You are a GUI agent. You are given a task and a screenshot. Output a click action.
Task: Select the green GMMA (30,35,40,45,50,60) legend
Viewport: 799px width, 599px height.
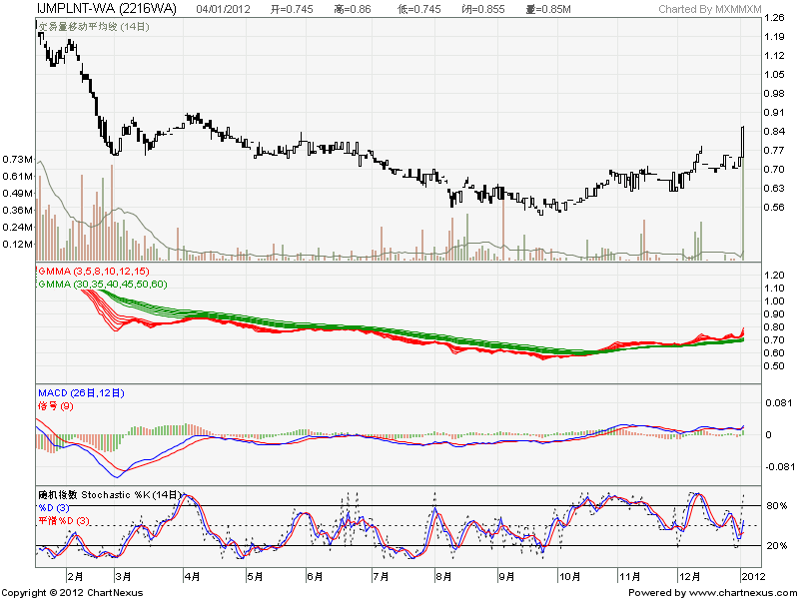click(x=100, y=284)
